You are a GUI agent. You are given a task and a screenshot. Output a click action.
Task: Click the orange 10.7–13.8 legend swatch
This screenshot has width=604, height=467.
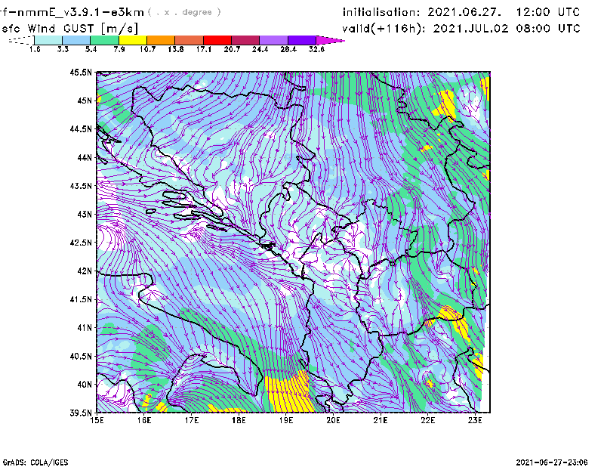click(x=161, y=40)
